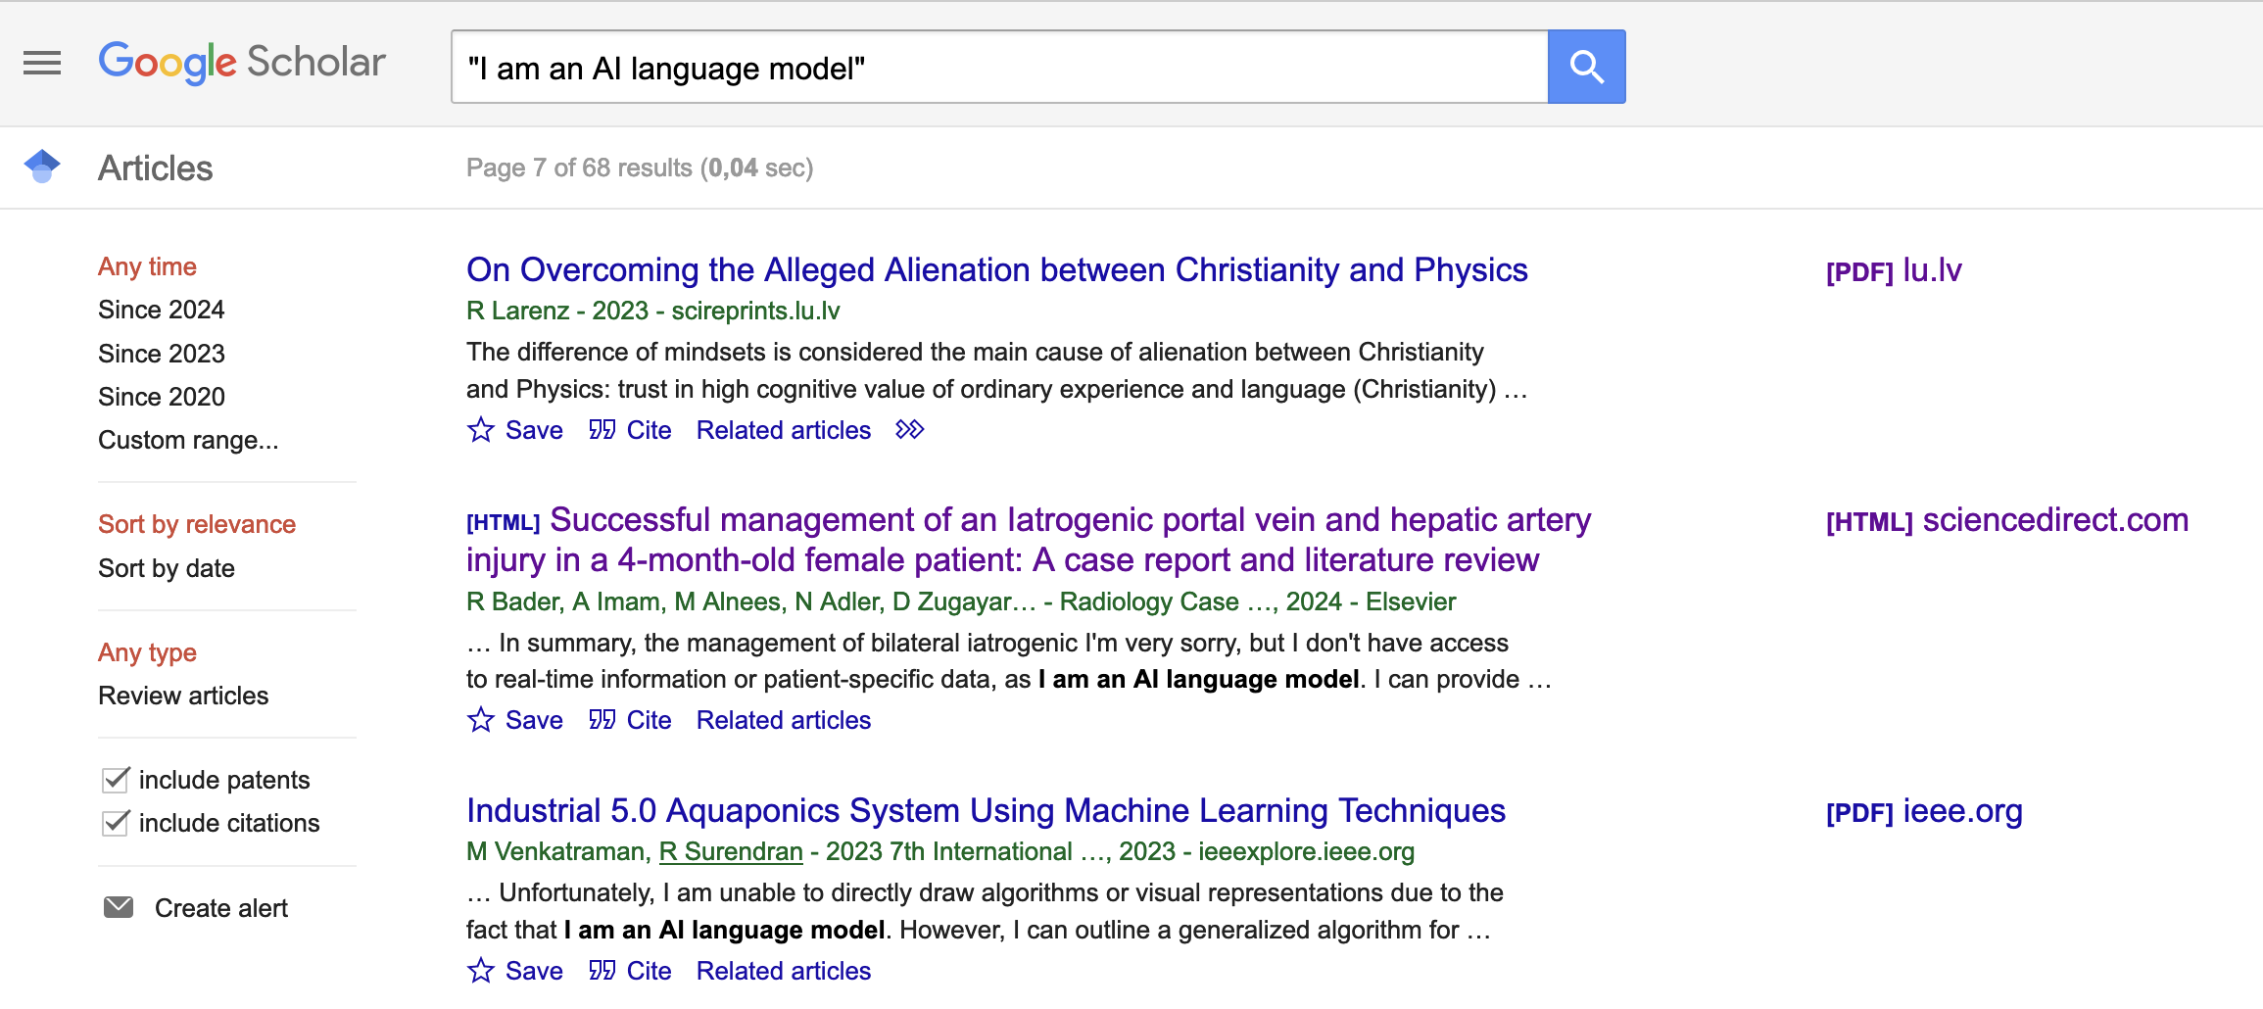
Task: Click Related articles under the portal vein case report
Action: 783,720
